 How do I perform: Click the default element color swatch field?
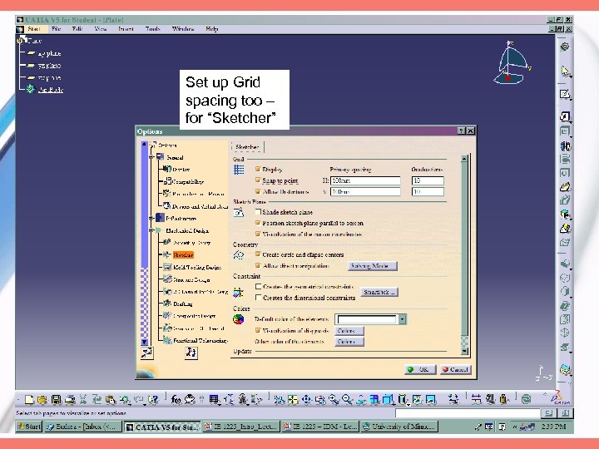tap(366, 319)
